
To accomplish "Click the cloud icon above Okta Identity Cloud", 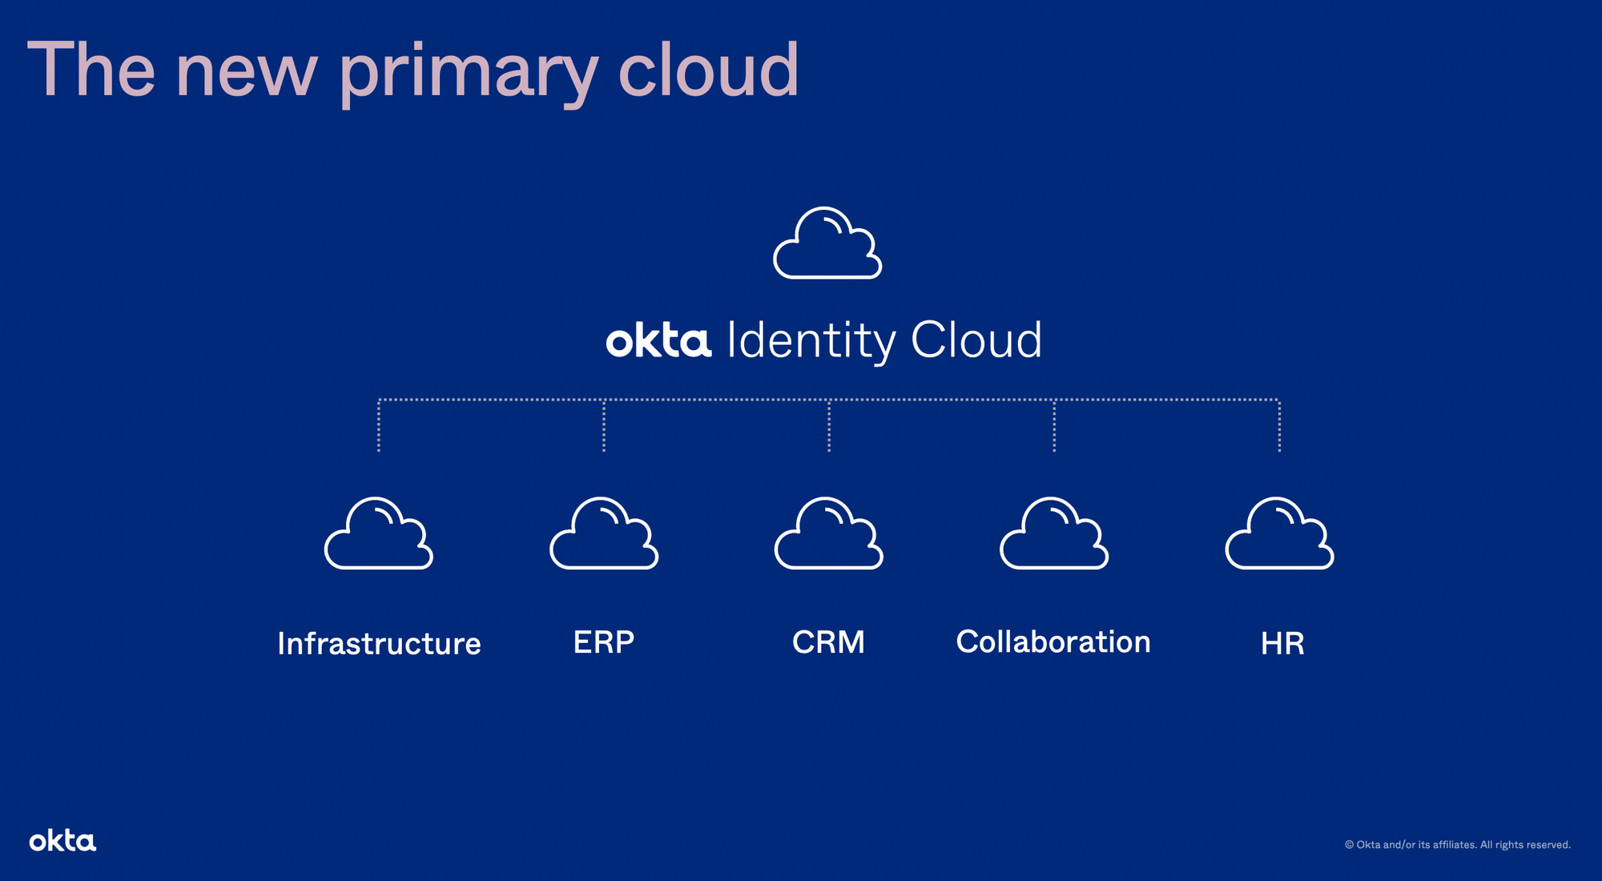I will pyautogui.click(x=827, y=244).
